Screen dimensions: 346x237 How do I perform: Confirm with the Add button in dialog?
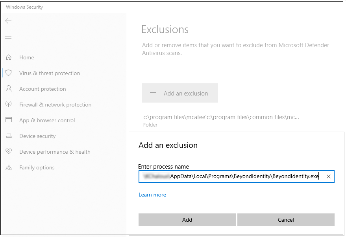187,220
